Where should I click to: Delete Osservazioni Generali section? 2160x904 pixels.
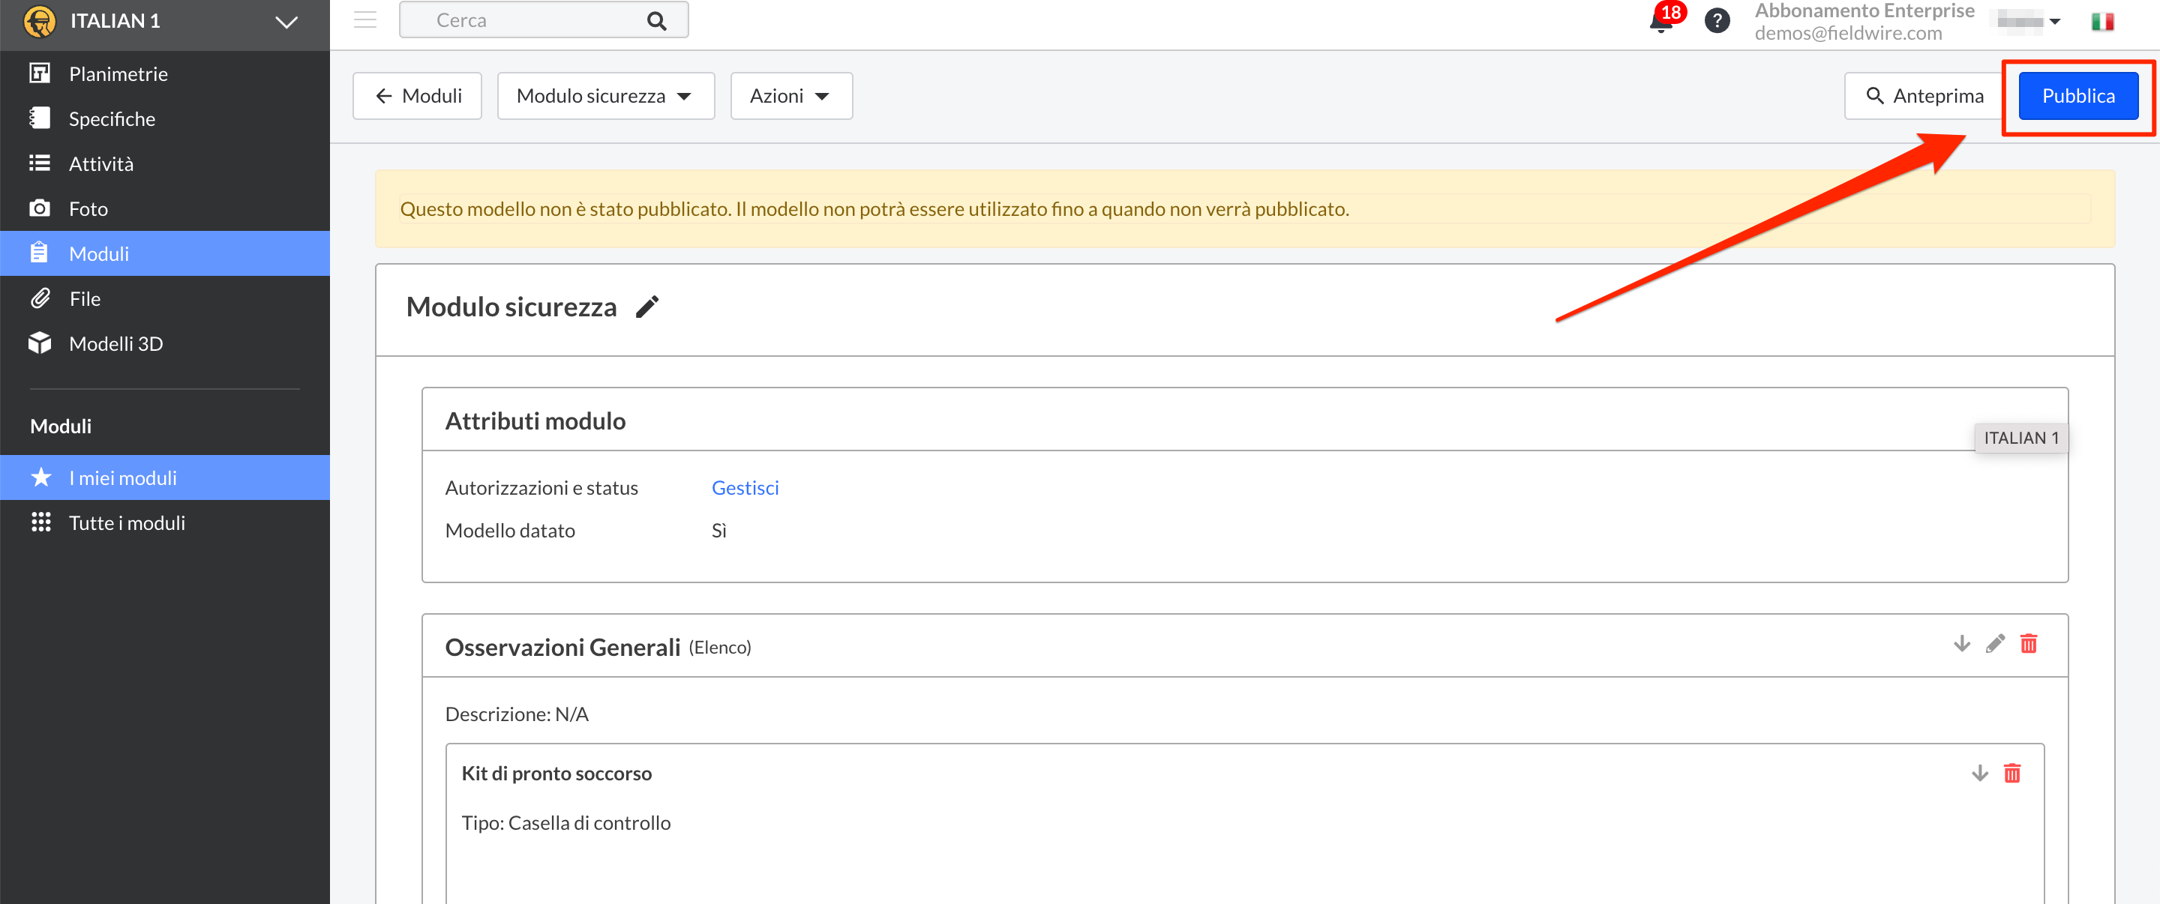2028,643
